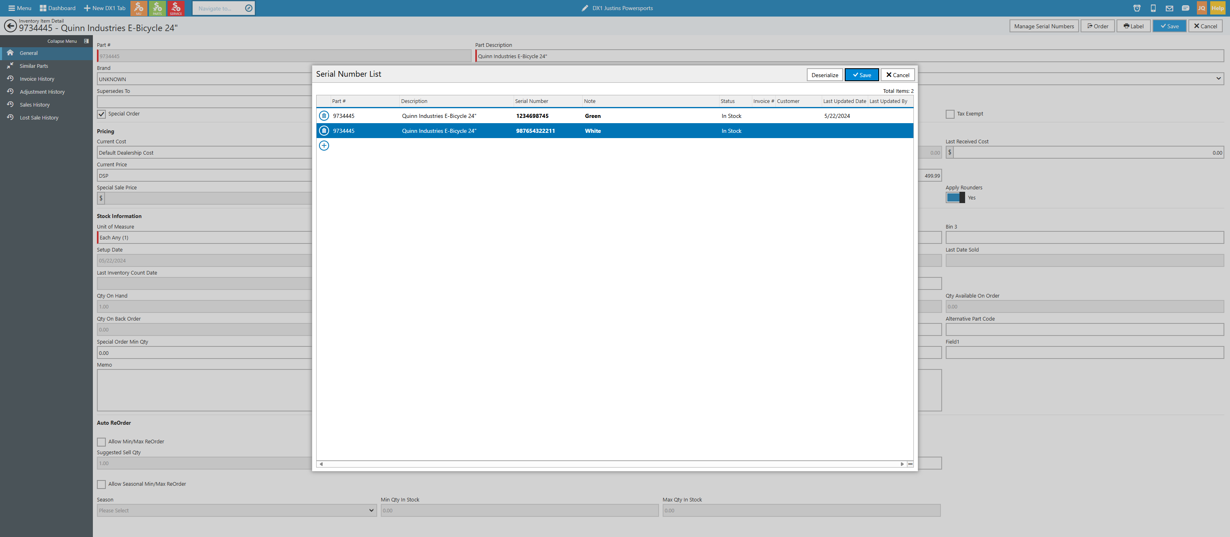Image resolution: width=1230 pixels, height=537 pixels.
Task: Open Invoice History in the sidebar
Action: pyautogui.click(x=46, y=79)
